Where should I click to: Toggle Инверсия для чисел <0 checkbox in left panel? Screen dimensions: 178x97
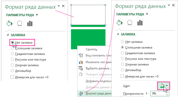(12, 77)
